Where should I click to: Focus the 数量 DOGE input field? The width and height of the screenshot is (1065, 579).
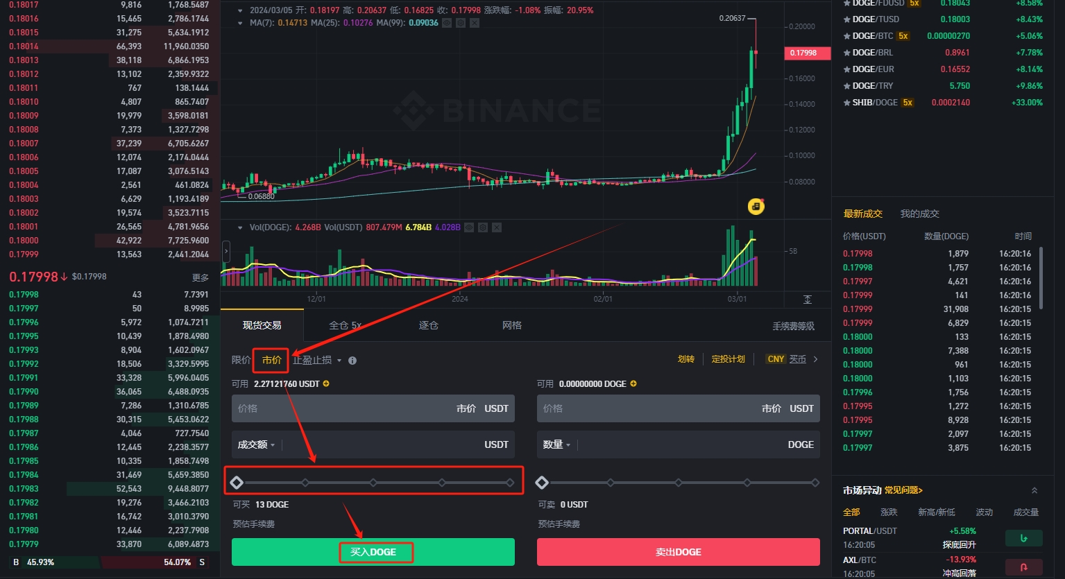(679, 444)
